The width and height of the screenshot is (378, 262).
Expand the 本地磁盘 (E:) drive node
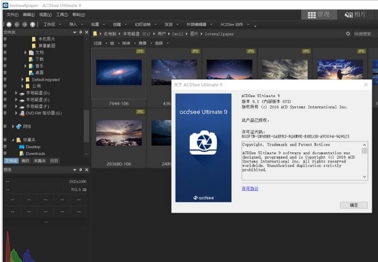16,100
